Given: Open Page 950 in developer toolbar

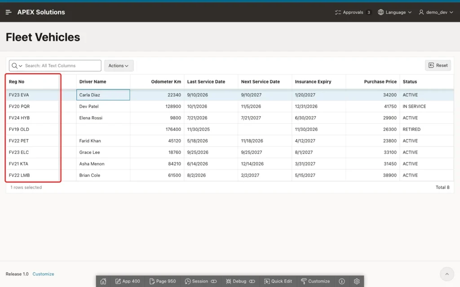Looking at the screenshot, I should (x=163, y=281).
